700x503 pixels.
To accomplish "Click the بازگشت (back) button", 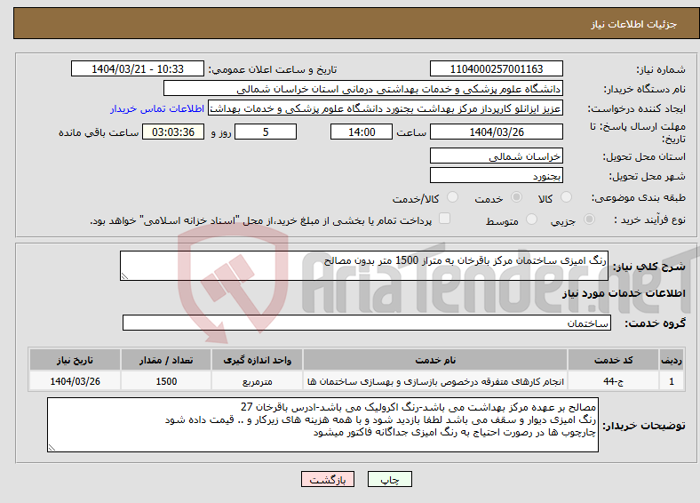I will coord(328,479).
